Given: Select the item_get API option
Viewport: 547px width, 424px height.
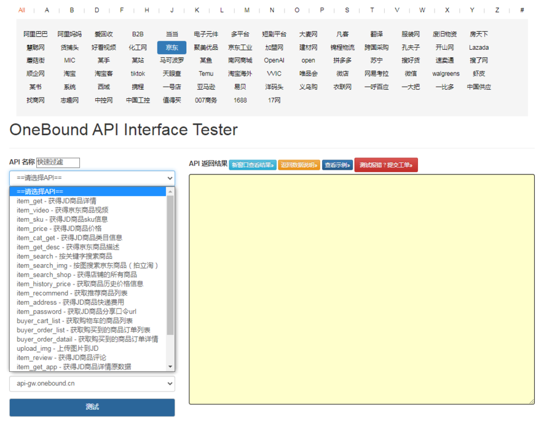Looking at the screenshot, I should point(57,200).
